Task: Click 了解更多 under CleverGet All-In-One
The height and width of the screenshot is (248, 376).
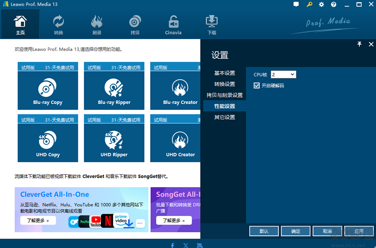Action: pyautogui.click(x=38, y=221)
